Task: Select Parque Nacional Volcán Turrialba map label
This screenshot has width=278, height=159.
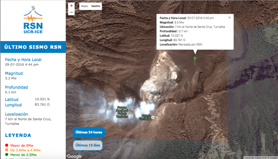Action: point(122,112)
